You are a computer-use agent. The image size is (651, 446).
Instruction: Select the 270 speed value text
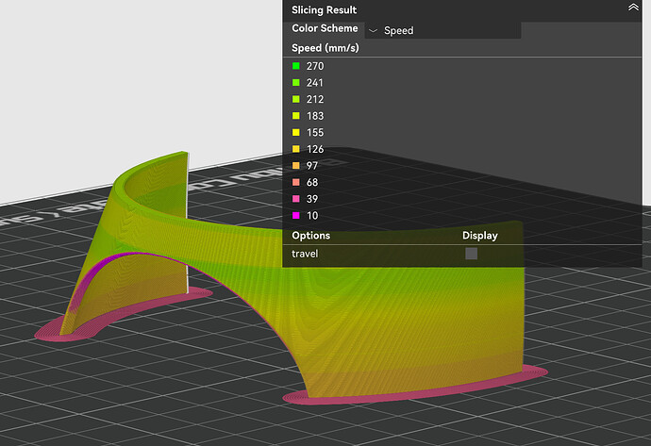coord(315,66)
